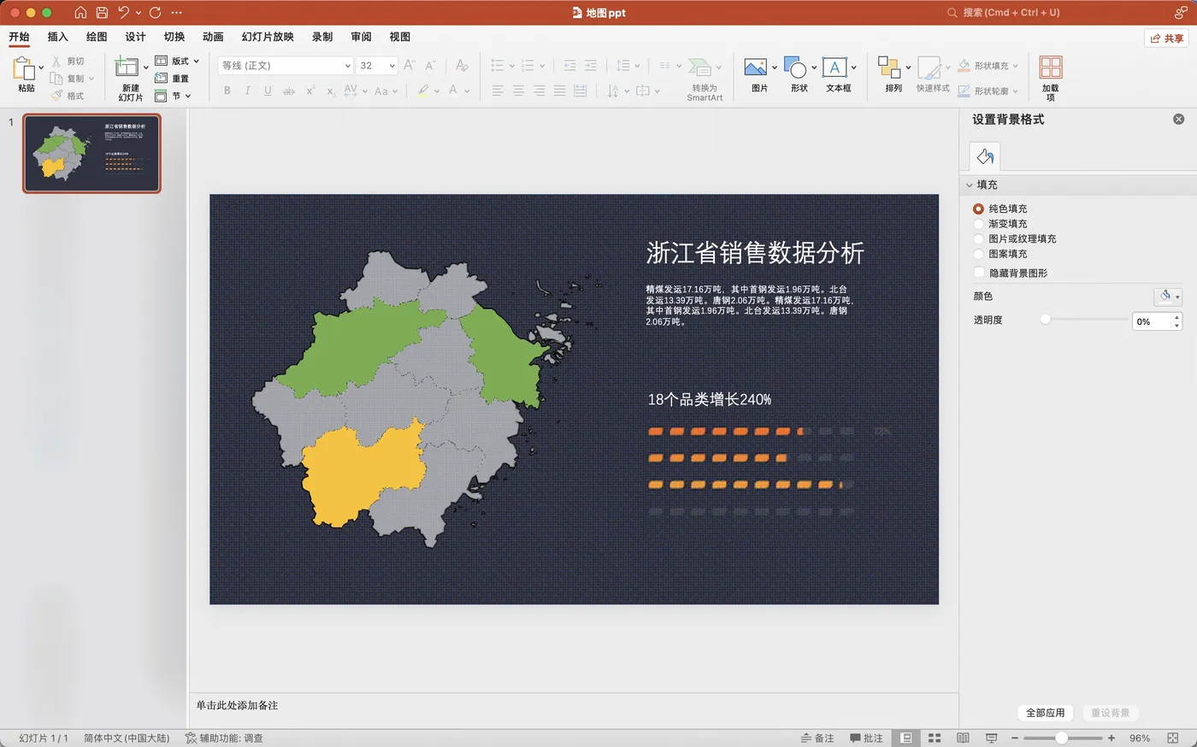Collapse the 填充 fill section
This screenshot has height=747, width=1197.
970,185
